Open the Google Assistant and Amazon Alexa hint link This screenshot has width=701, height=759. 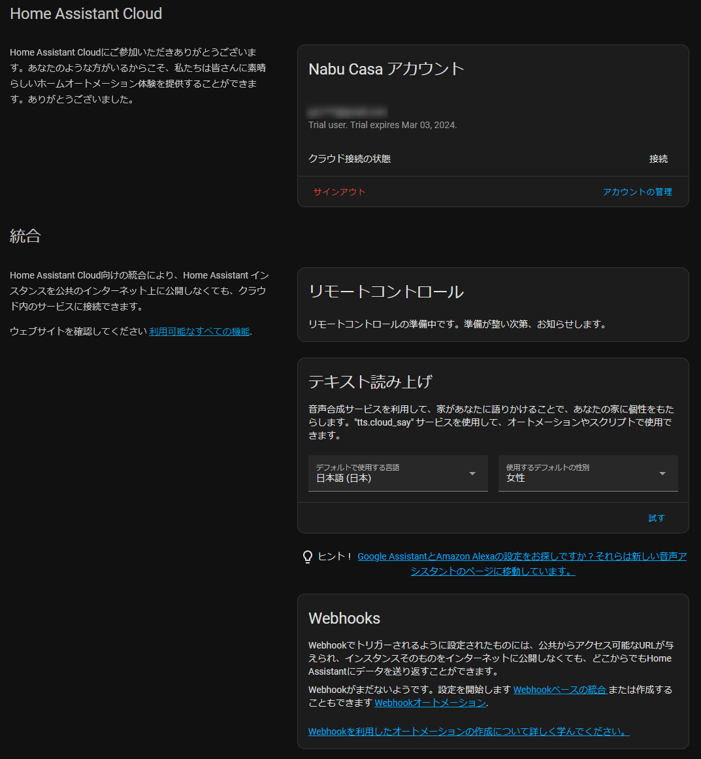click(x=521, y=564)
